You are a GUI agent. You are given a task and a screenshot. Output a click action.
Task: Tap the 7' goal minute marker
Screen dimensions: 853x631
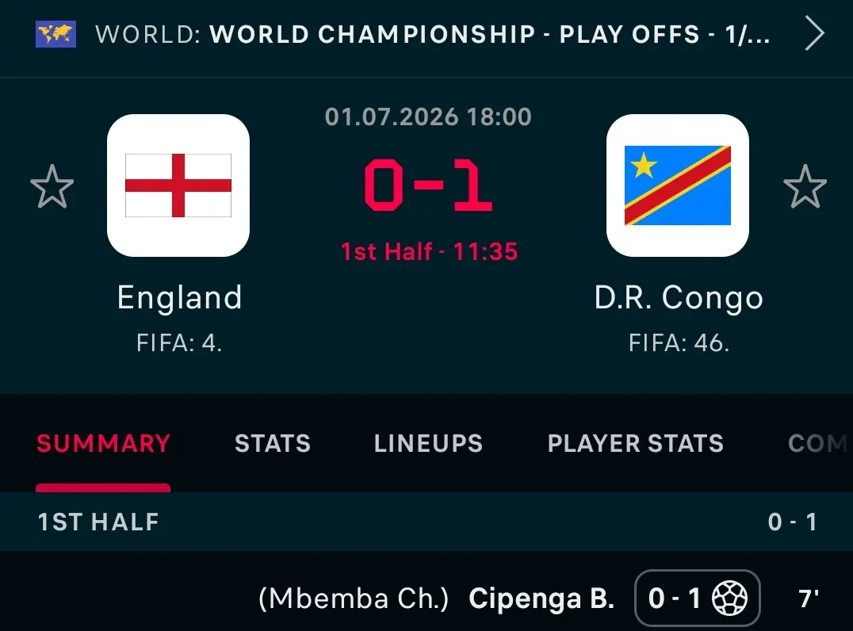[x=809, y=599]
